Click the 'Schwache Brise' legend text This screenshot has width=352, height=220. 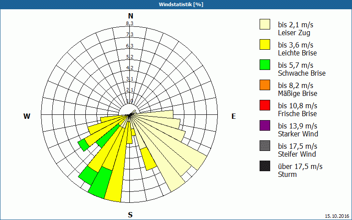click(x=302, y=73)
